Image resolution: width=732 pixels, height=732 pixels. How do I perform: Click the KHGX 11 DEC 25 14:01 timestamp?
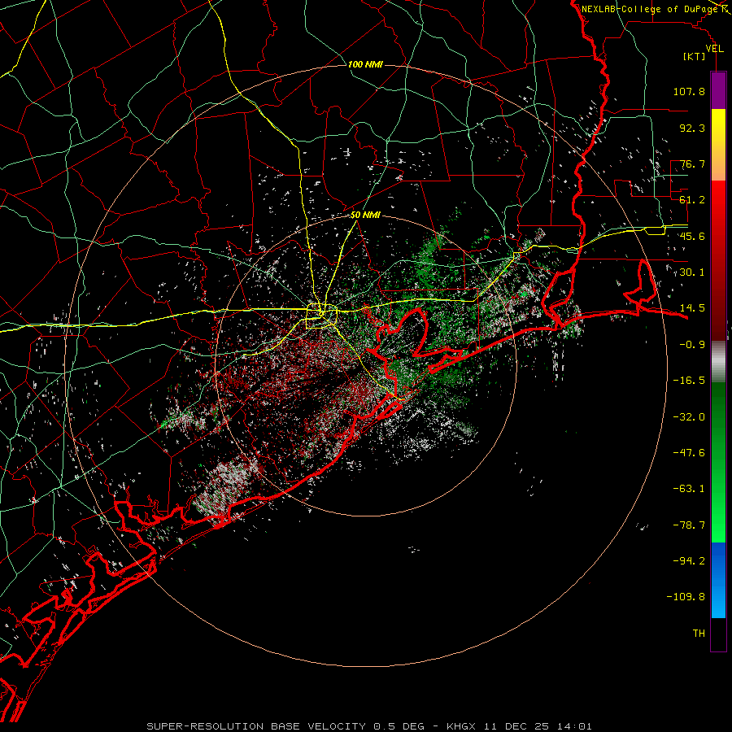coord(519,726)
